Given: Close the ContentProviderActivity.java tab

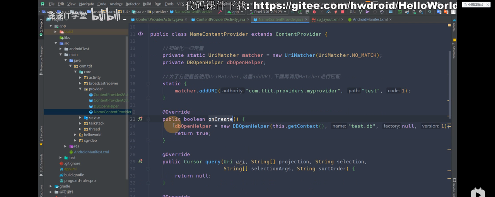Looking at the screenshot, I should (186, 19).
